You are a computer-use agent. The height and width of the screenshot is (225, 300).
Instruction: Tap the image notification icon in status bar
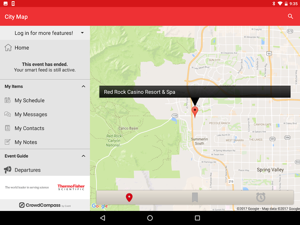6,3
